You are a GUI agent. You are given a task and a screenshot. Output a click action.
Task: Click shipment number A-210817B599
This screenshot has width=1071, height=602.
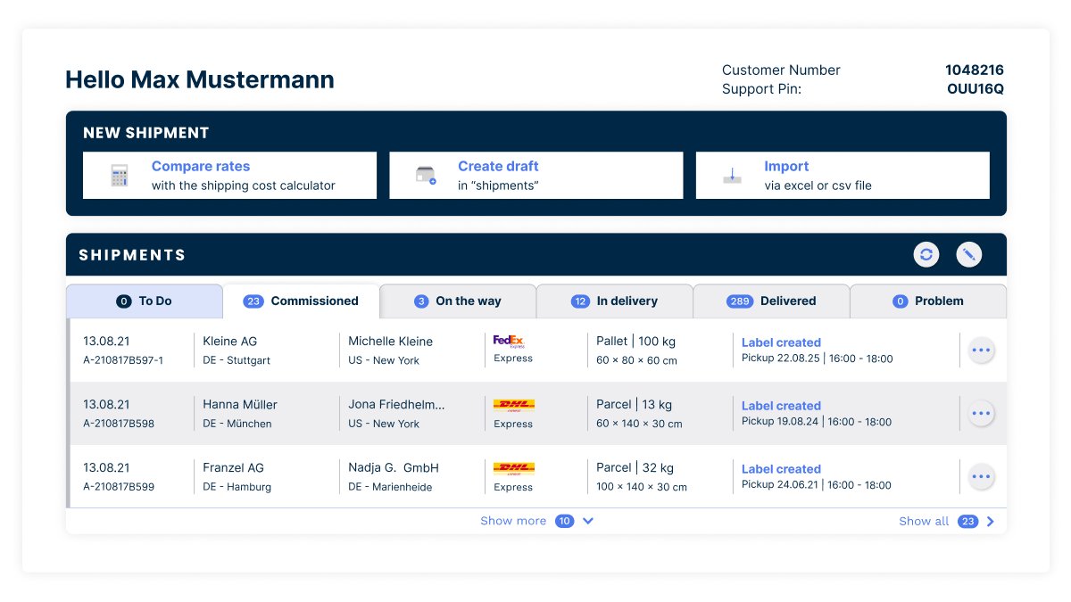click(119, 487)
